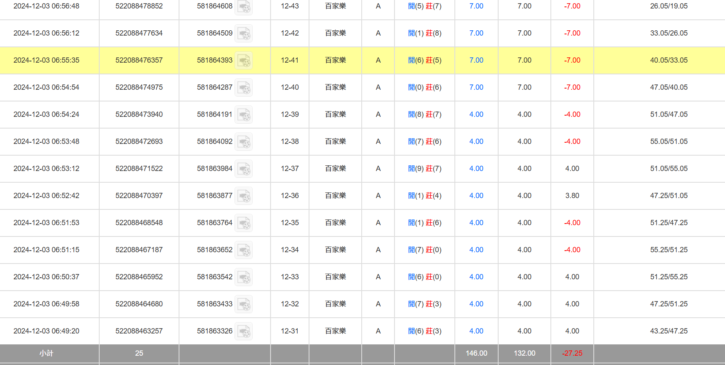Click replay icon in highlighted row 581864393
Image resolution: width=725 pixels, height=365 pixels.
(x=244, y=61)
